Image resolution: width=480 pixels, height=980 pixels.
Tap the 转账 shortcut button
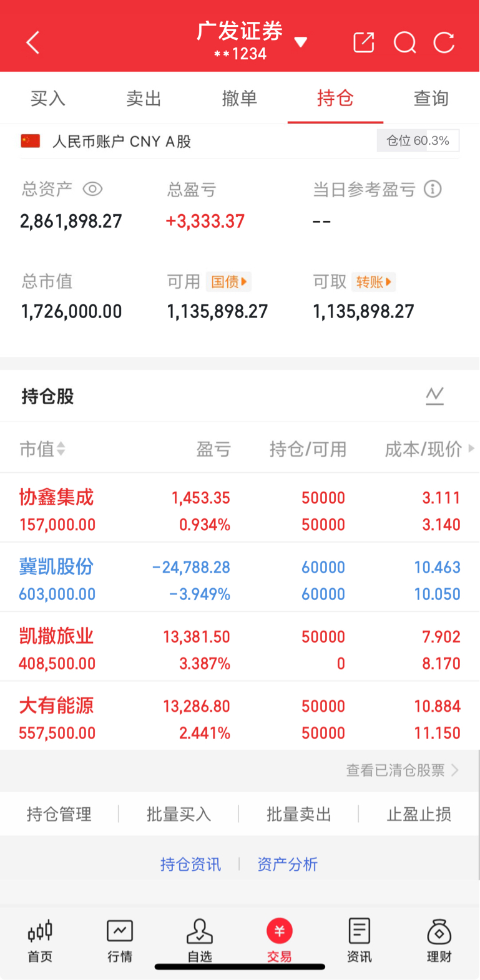point(374,282)
